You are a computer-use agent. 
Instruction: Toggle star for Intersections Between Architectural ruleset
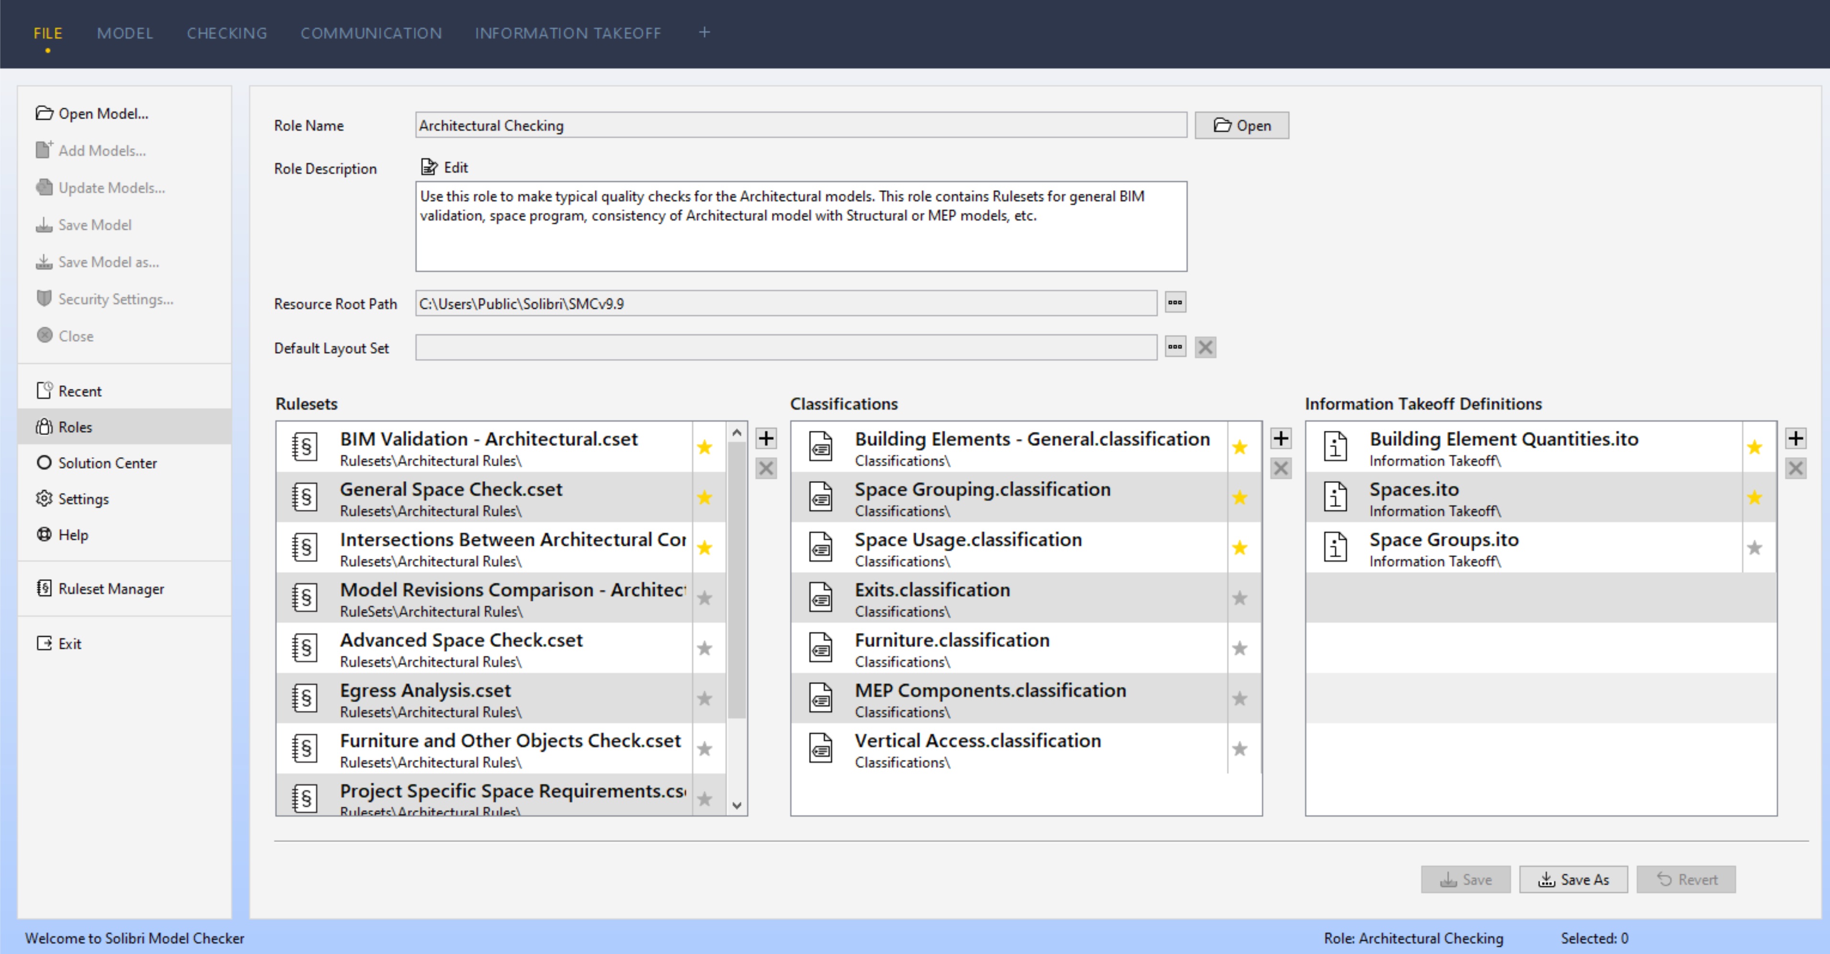(x=705, y=548)
